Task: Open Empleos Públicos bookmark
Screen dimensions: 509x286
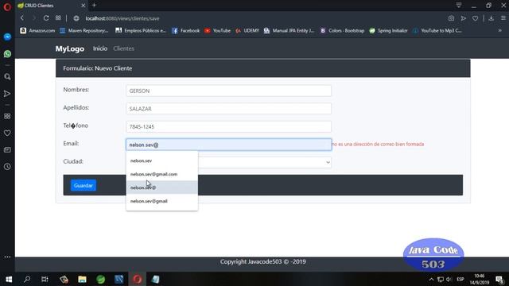Action: (x=141, y=30)
